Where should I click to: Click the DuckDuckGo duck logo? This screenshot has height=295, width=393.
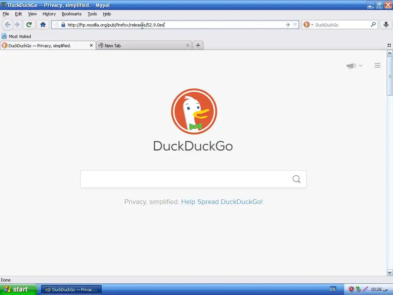(x=194, y=111)
